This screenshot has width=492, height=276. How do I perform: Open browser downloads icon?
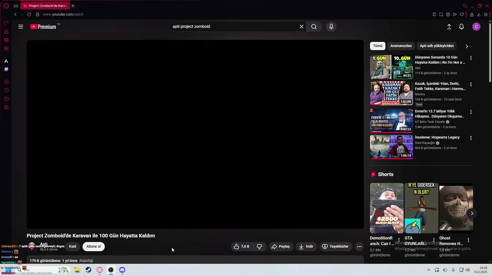[x=479, y=14]
